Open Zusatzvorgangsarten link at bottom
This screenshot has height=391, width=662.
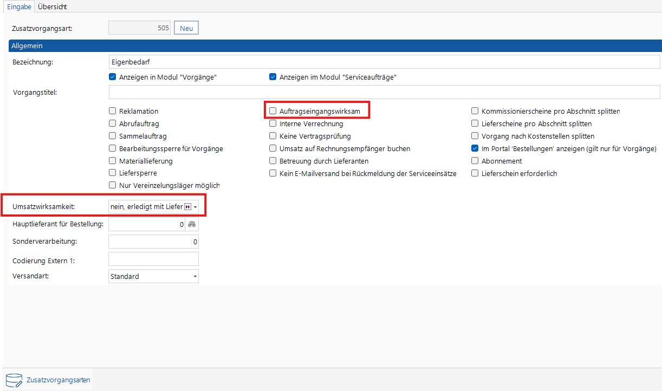59,380
